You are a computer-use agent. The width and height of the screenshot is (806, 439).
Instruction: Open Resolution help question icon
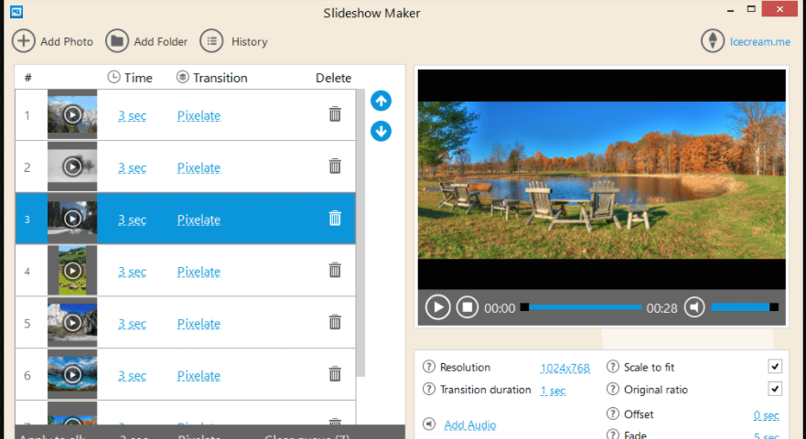(x=429, y=367)
